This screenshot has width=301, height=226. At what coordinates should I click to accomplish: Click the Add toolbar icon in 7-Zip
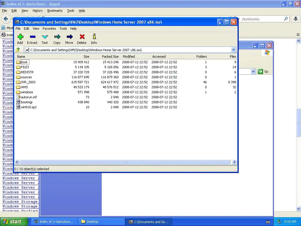point(20,39)
